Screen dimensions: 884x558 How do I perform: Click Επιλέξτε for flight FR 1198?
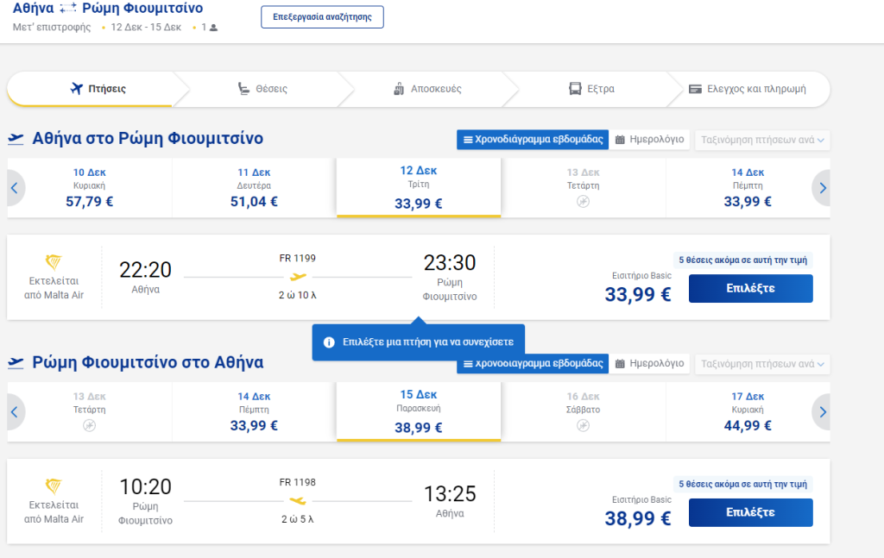point(750,512)
